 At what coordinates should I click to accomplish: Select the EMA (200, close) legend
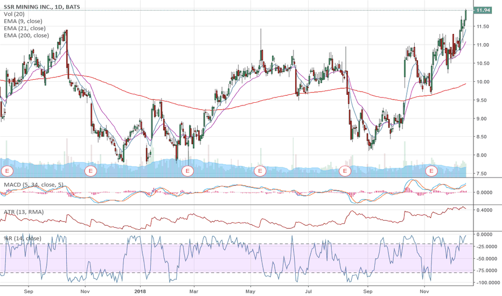coord(26,35)
